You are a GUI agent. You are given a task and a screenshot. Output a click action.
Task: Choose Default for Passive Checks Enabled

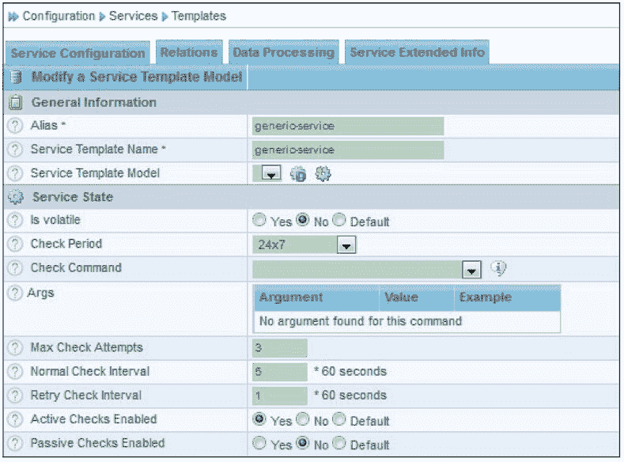(339, 445)
